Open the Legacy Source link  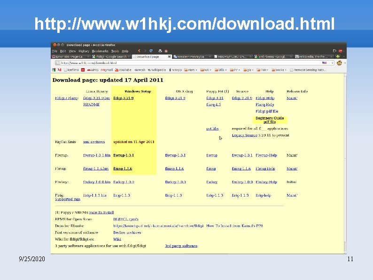coord(245,135)
